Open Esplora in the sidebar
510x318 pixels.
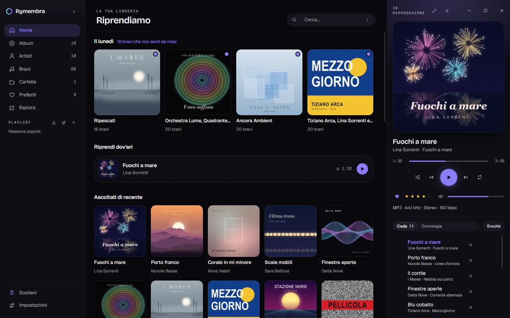pos(42,107)
